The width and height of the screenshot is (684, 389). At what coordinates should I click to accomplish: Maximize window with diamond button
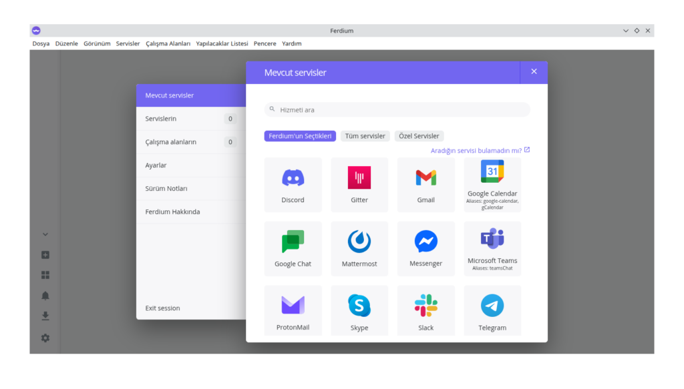pos(637,31)
